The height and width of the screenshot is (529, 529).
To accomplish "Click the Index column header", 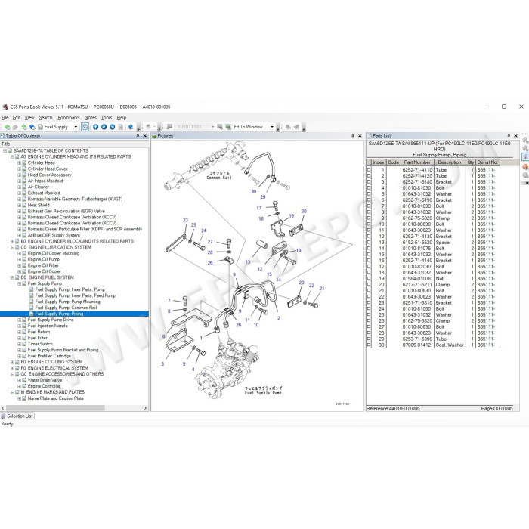I will tap(378, 162).
